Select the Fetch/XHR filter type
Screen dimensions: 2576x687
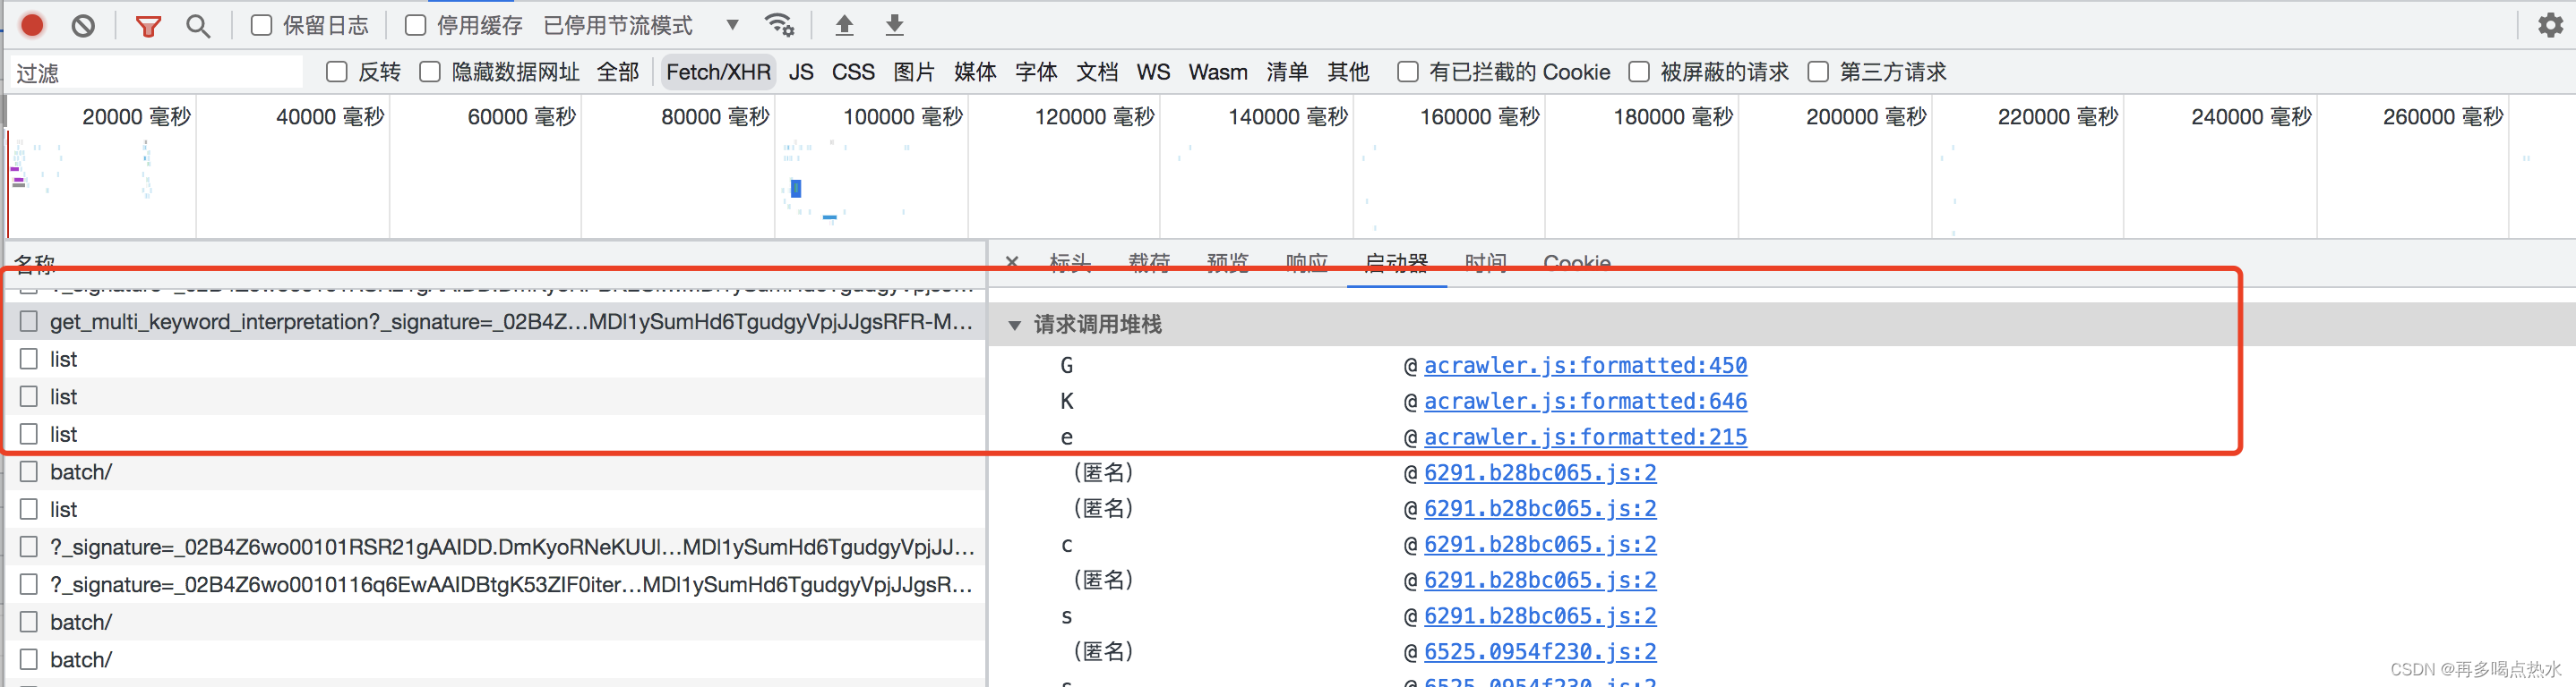[718, 72]
